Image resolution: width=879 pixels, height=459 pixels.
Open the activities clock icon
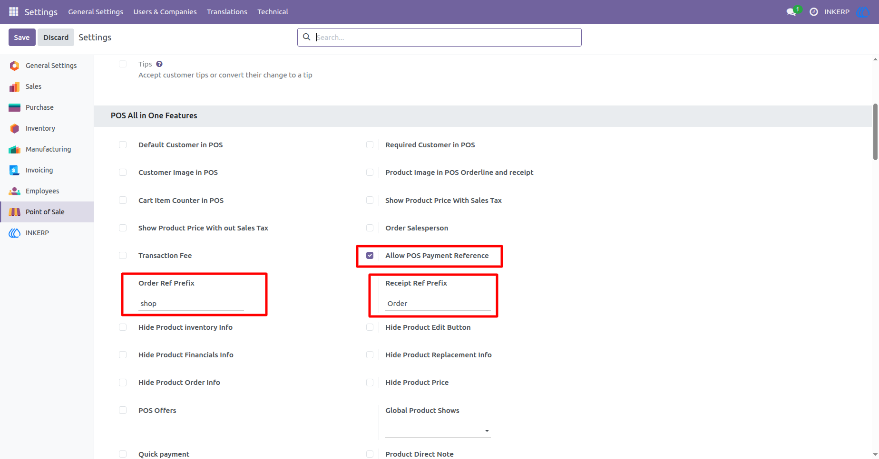pos(814,12)
